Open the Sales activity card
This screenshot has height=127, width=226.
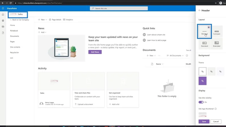point(54,90)
